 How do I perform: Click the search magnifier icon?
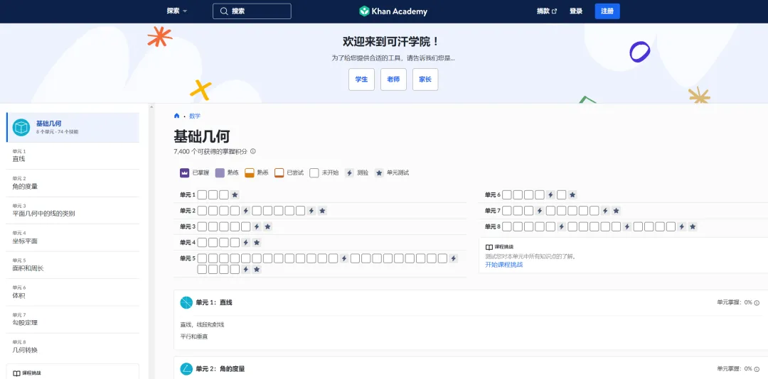(224, 11)
